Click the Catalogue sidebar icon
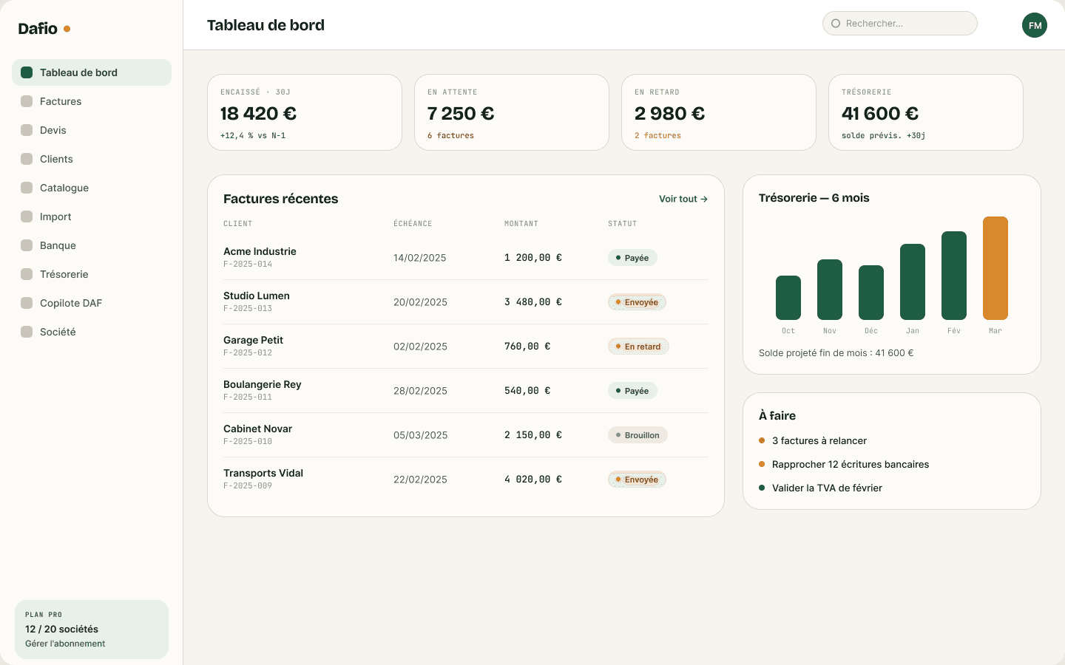 tap(27, 188)
